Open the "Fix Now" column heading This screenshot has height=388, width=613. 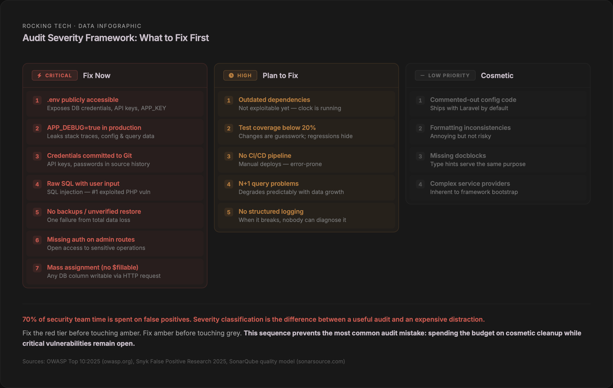click(97, 76)
